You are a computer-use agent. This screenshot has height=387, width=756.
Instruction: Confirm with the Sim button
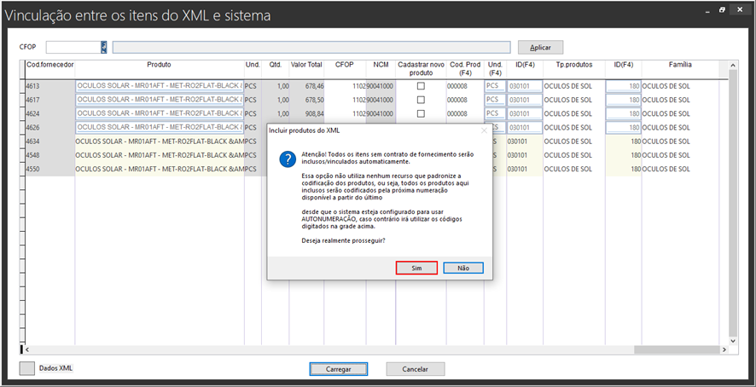click(416, 268)
